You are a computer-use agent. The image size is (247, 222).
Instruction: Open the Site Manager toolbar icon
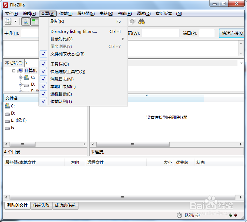[8, 21]
